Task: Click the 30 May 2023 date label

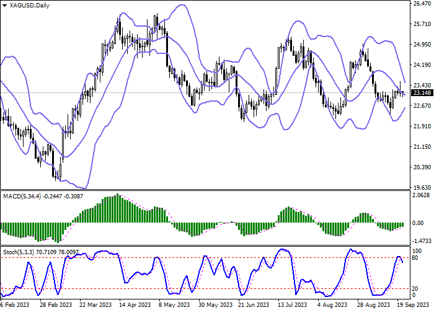Action: 215,305
